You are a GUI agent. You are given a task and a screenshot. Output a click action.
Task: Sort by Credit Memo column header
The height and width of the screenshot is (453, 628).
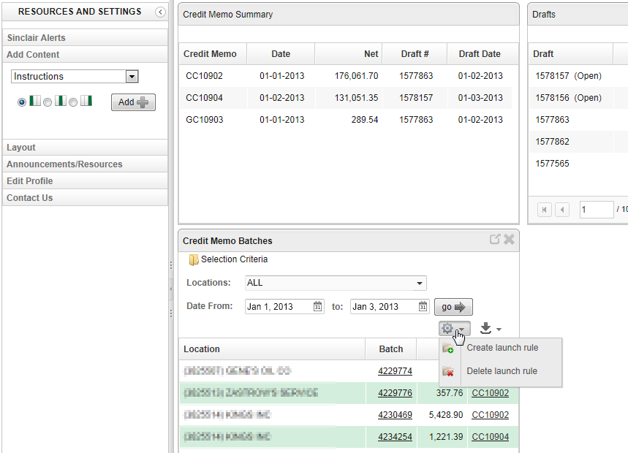(213, 54)
